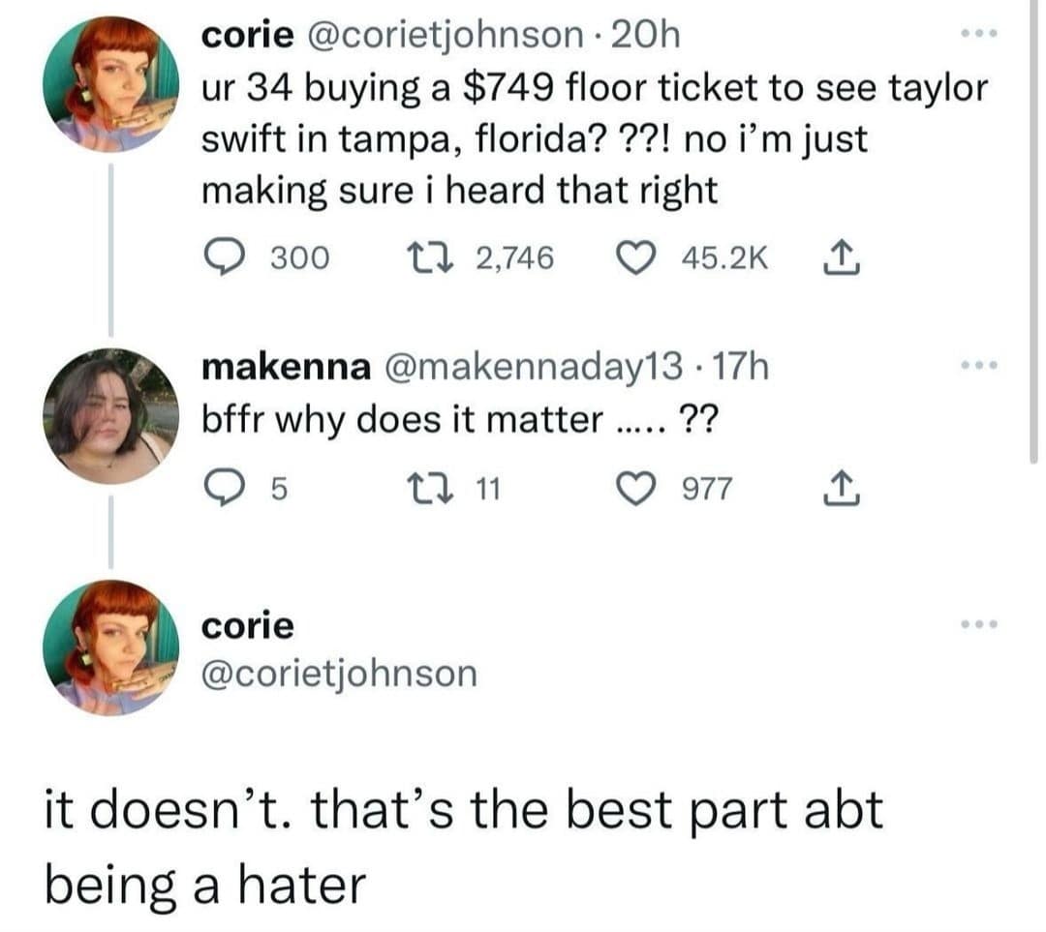
Task: Click the corie display name in bottom reply
Action: click(247, 625)
